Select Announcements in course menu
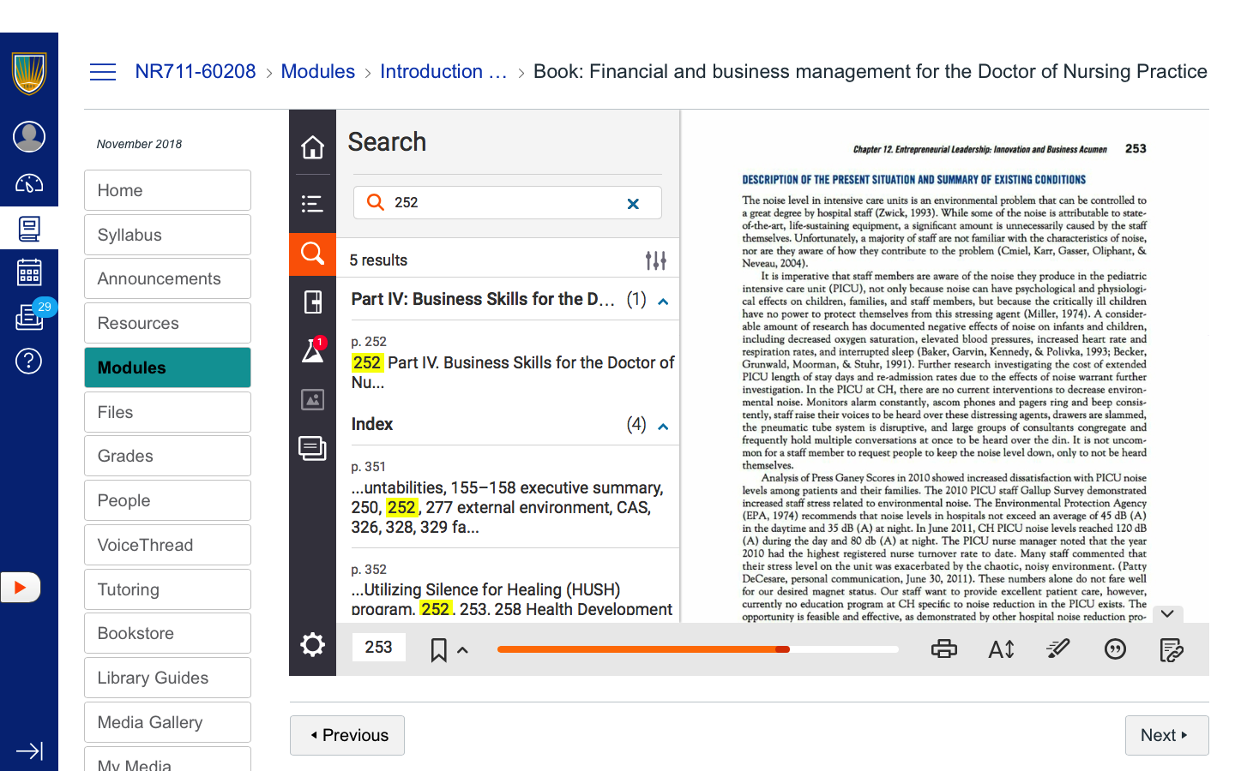 (167, 278)
